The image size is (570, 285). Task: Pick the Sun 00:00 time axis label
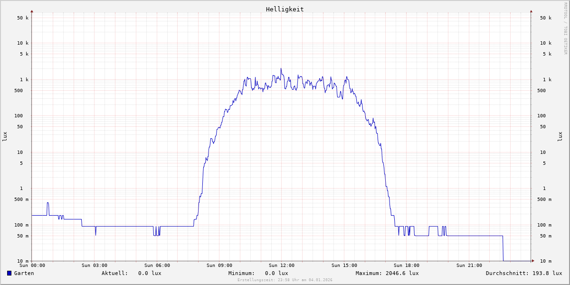coord(32,266)
